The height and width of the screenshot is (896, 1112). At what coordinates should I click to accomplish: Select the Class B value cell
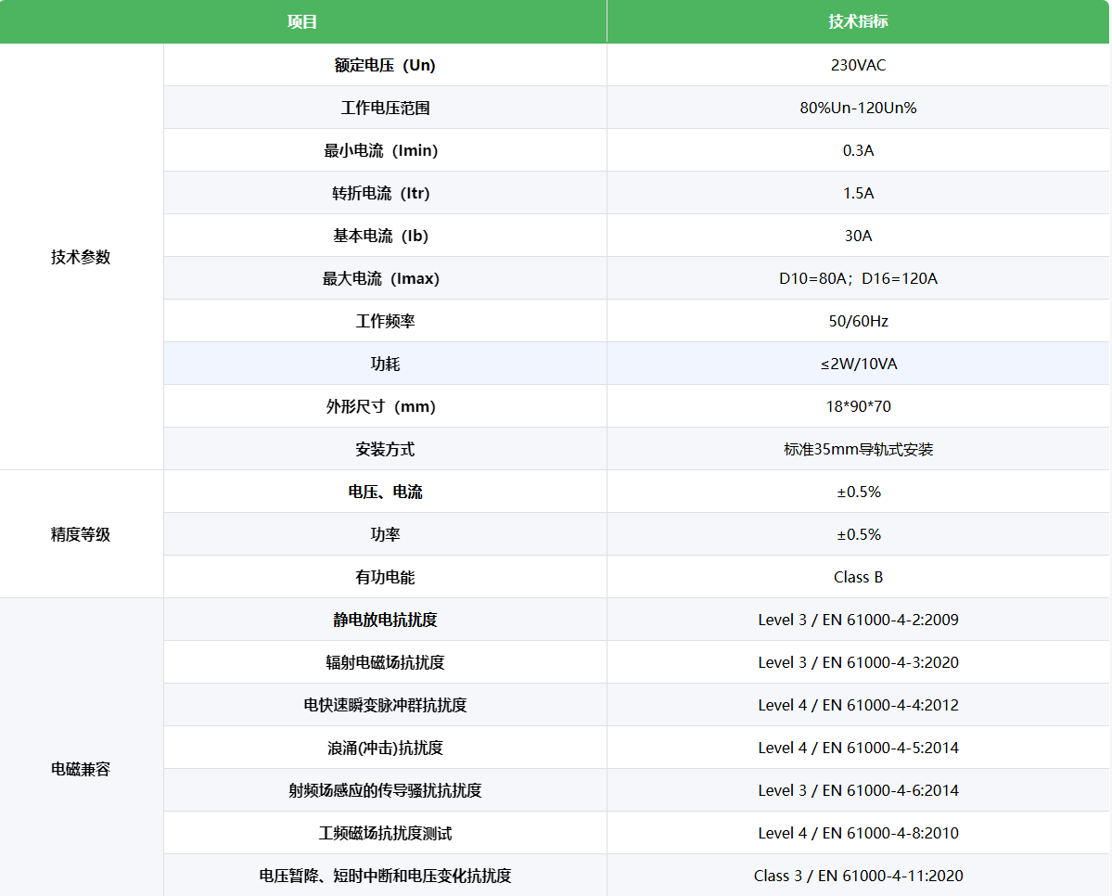[x=858, y=577]
